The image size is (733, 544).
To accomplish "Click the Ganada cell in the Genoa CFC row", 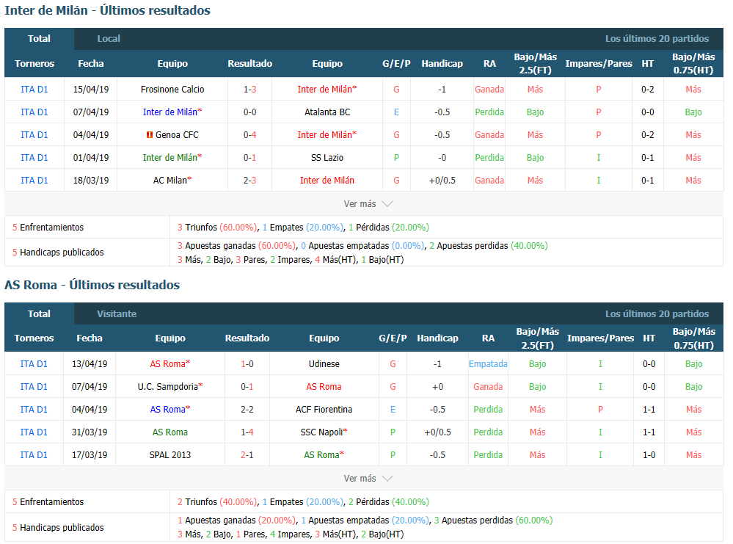I will [x=489, y=135].
